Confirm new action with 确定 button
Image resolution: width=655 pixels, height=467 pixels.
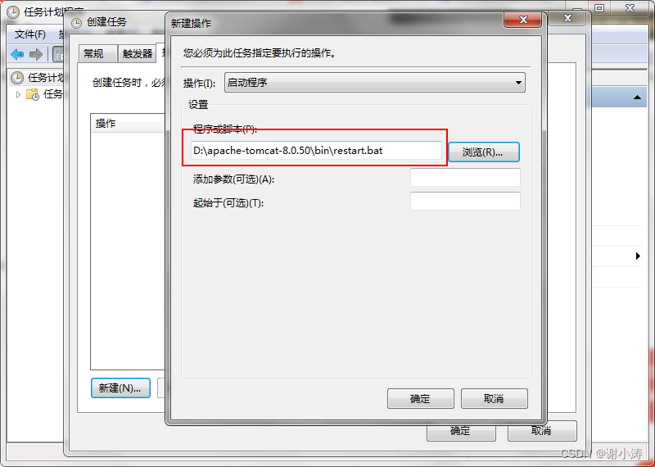tap(420, 399)
